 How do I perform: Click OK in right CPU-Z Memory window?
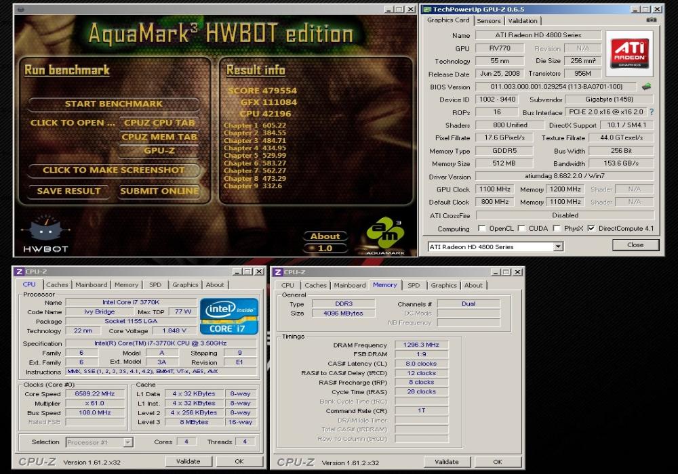498,462
